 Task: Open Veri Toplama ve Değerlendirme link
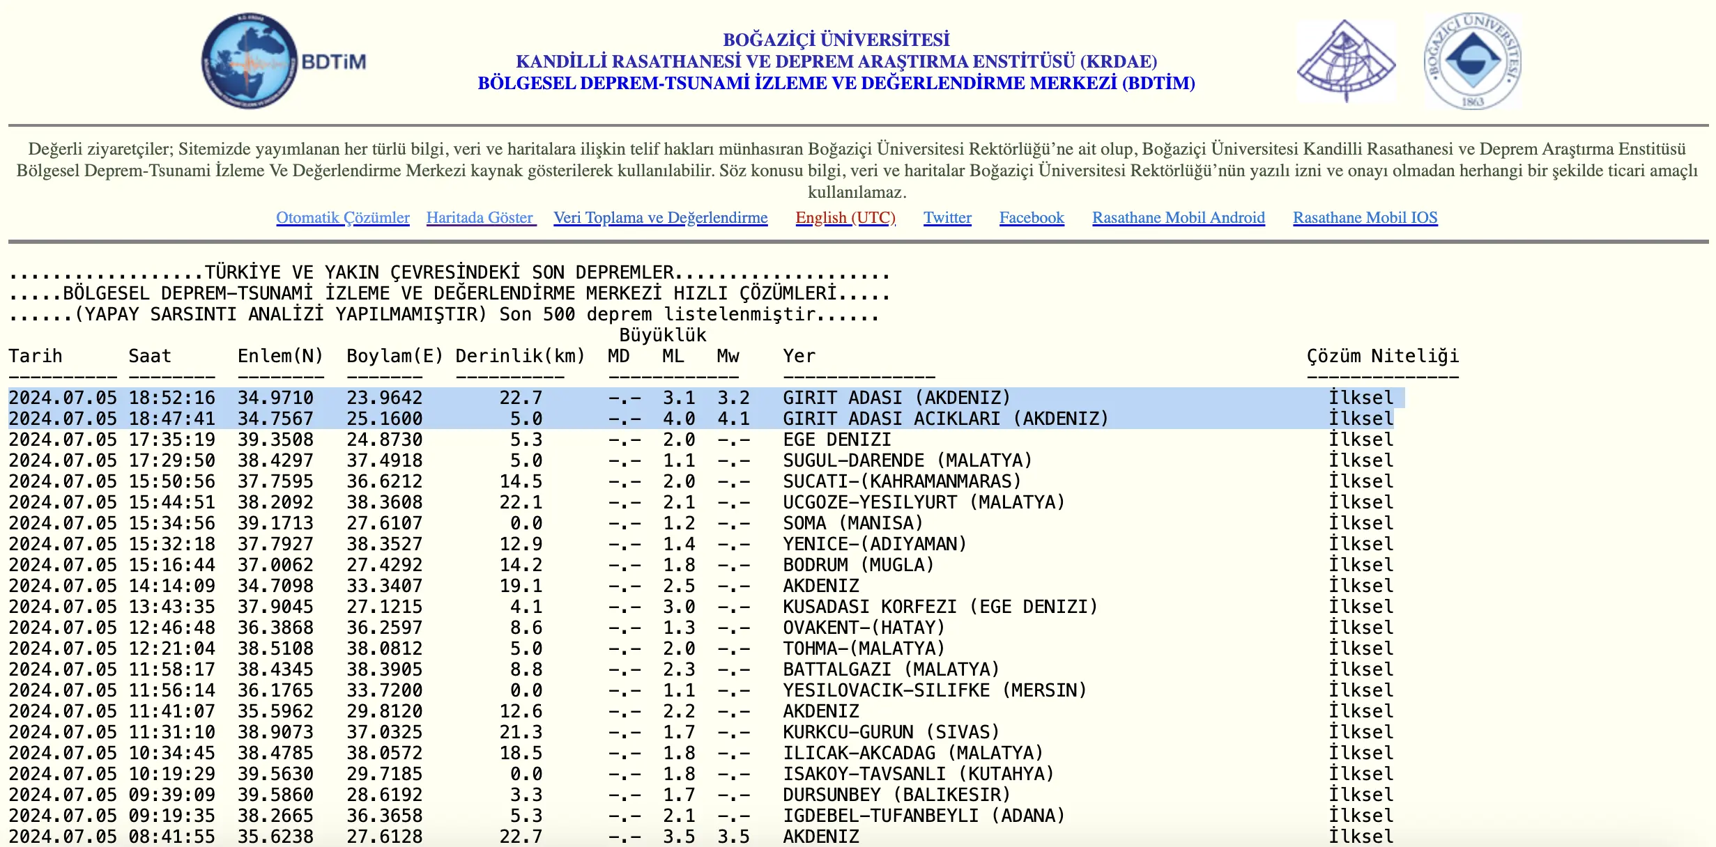pos(661,217)
